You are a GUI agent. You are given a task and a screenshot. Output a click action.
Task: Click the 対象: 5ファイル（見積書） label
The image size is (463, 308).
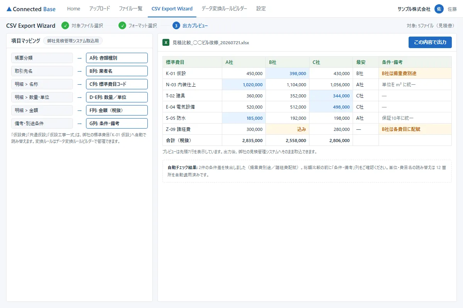(x=432, y=26)
